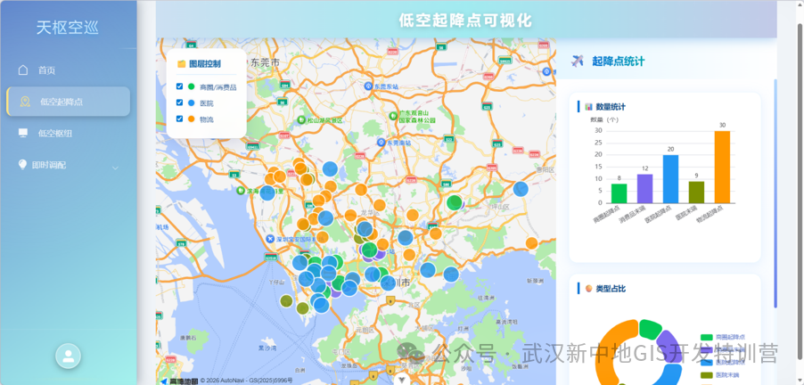Select the 低空起降点 menu item
The height and width of the screenshot is (385, 804).
coord(69,102)
